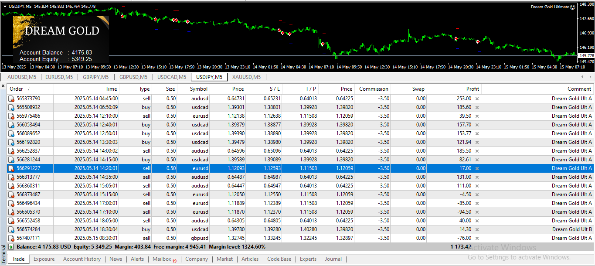The image size is (595, 266).
Task: Switch to the Code Base tab
Action: click(x=279, y=259)
